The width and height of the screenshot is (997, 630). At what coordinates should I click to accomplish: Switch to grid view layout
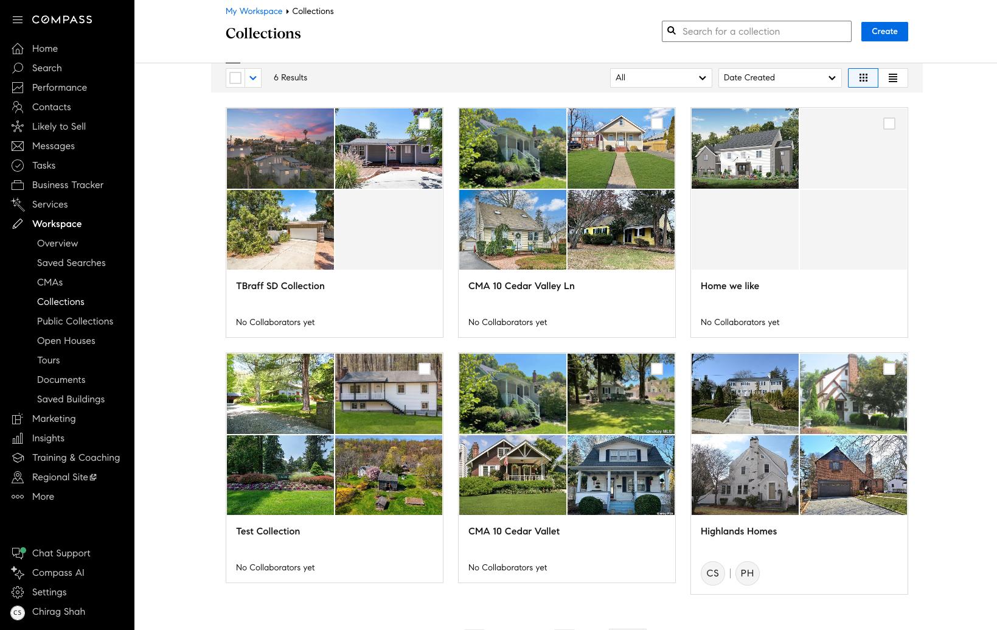pyautogui.click(x=863, y=78)
